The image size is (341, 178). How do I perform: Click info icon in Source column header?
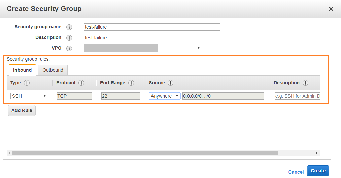pos(171,83)
